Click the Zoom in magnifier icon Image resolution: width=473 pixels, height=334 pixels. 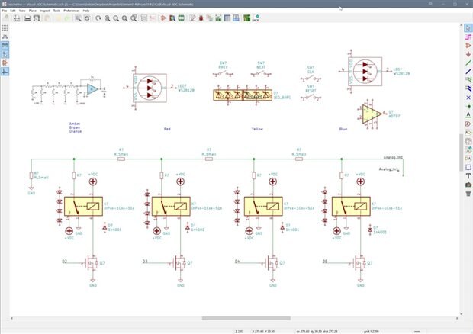pos(107,18)
